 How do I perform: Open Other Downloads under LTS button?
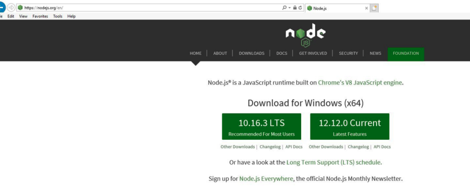(238, 147)
